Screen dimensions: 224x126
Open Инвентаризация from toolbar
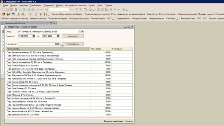pos(156,19)
